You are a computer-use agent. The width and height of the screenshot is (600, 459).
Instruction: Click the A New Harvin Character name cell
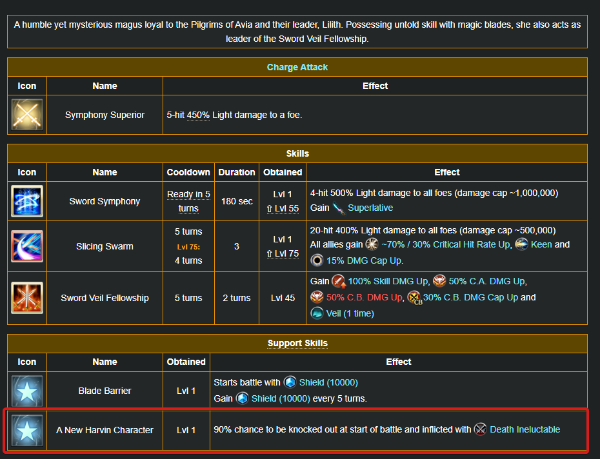click(x=105, y=431)
